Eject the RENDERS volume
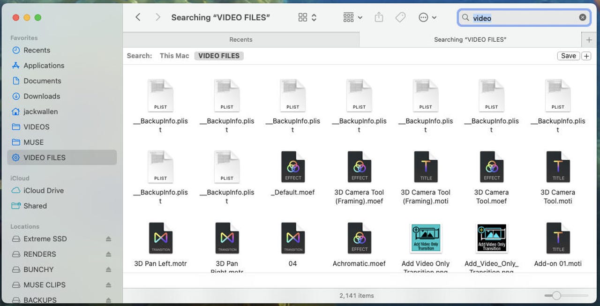The width and height of the screenshot is (600, 306). click(108, 254)
